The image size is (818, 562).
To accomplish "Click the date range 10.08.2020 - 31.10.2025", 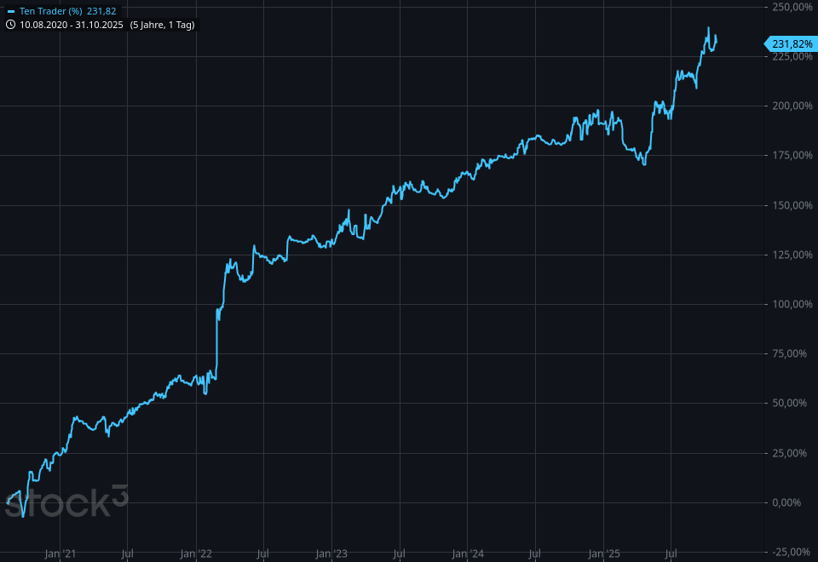I will (x=72, y=25).
